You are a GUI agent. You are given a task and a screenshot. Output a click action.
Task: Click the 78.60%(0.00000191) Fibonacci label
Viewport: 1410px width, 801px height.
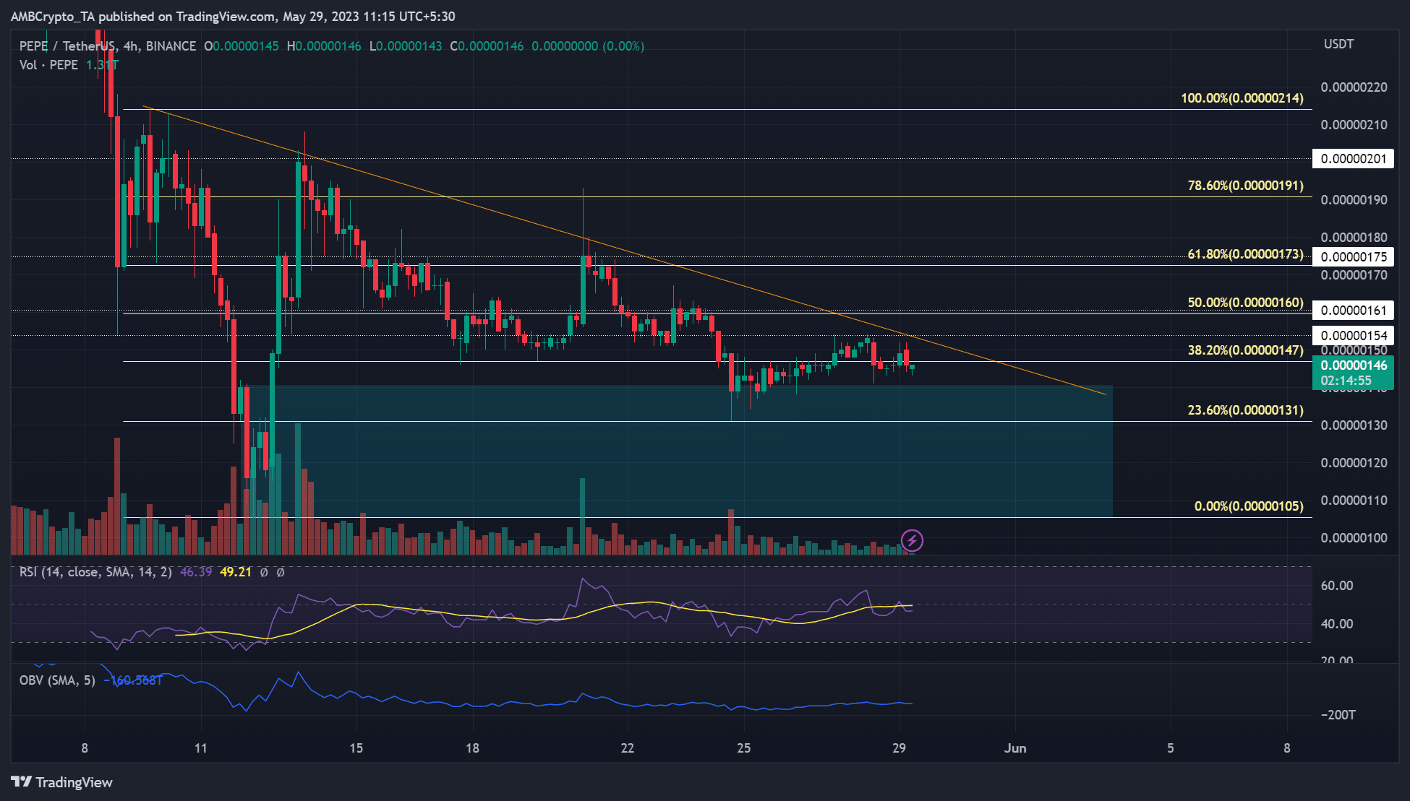(1246, 186)
